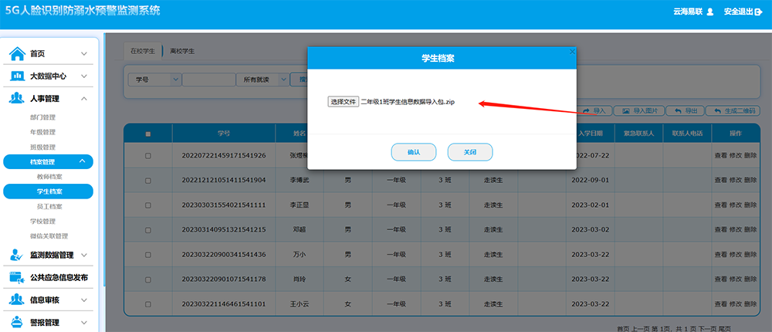
Task: Collapse the 档案管理 submenu chevron
Action: click(83, 161)
